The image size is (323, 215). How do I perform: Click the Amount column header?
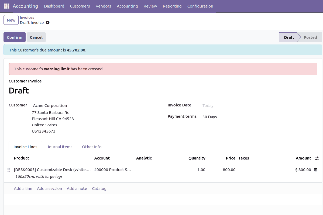click(303, 158)
